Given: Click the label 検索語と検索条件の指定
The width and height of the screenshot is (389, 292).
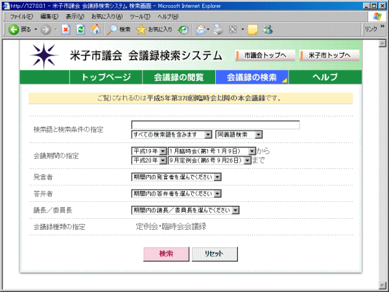Looking at the screenshot, I should tap(68, 129).
